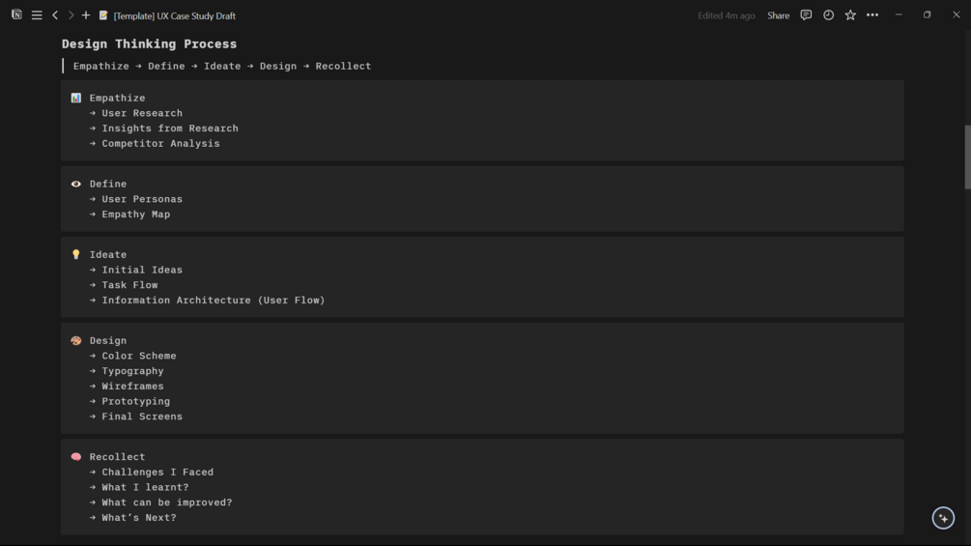The width and height of the screenshot is (971, 546).
Task: Open the sidebar hamburger menu
Action: point(37,15)
